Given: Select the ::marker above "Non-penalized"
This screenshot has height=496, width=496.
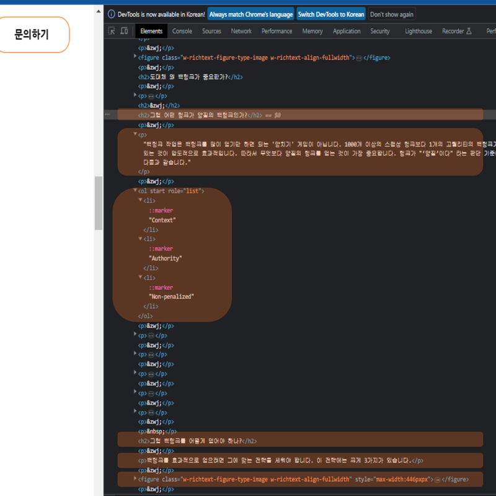Looking at the screenshot, I should (x=161, y=288).
